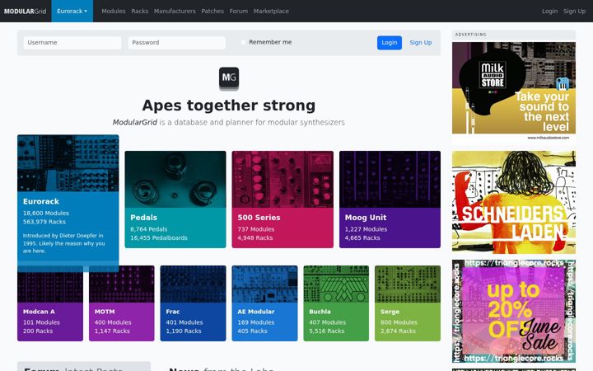Open the ModularGrid logo in the navbar
The width and height of the screenshot is (593, 371).
[25, 11]
